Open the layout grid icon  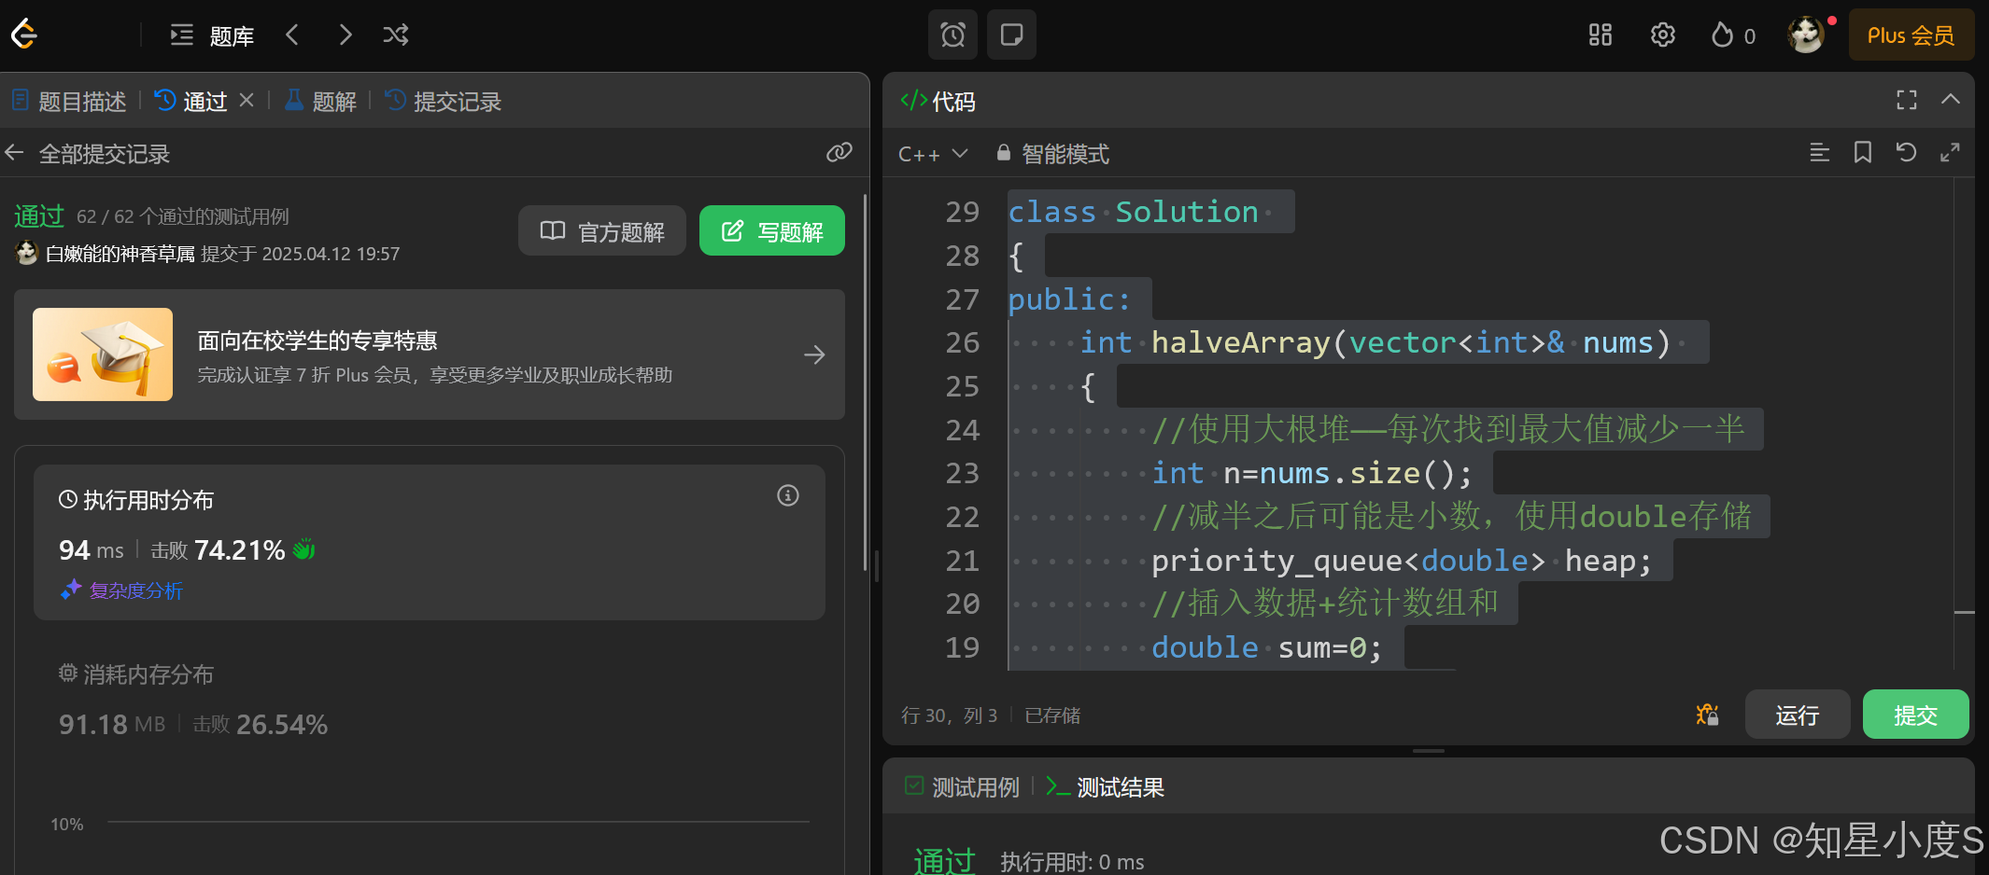(1601, 35)
